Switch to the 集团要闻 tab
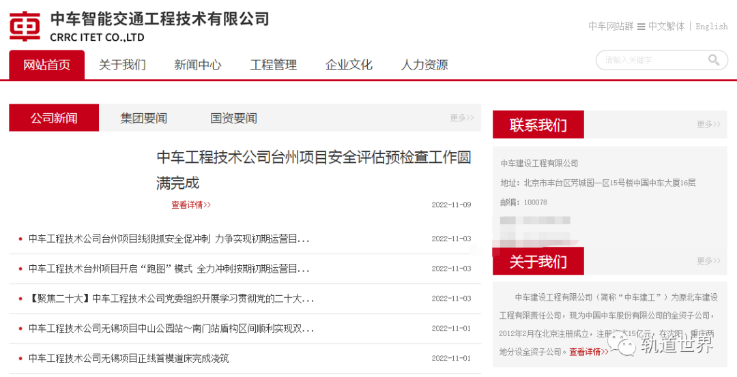Viewport: 737px width, 377px height. pos(144,118)
